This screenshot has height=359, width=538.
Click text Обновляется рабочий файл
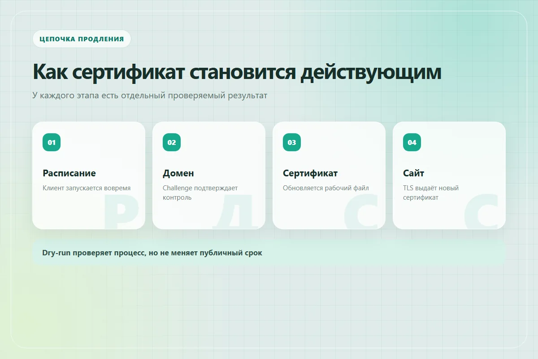(x=326, y=188)
